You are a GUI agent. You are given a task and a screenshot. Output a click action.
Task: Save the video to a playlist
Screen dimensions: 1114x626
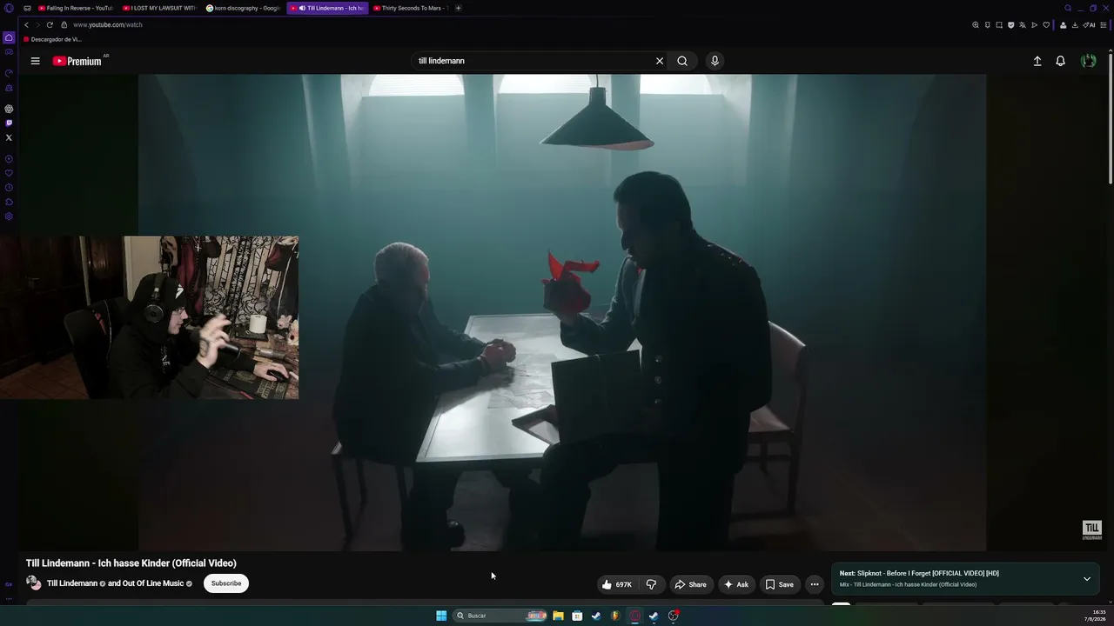[x=779, y=584]
